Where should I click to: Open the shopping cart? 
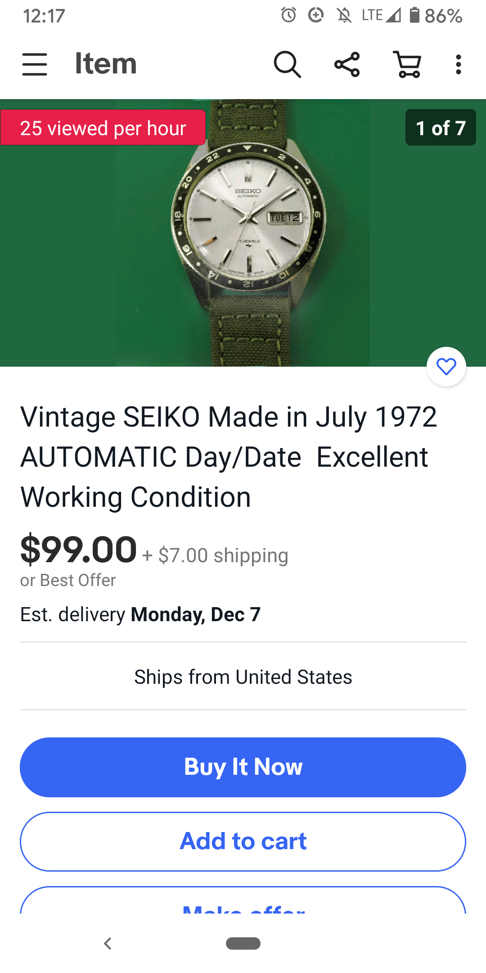(407, 64)
